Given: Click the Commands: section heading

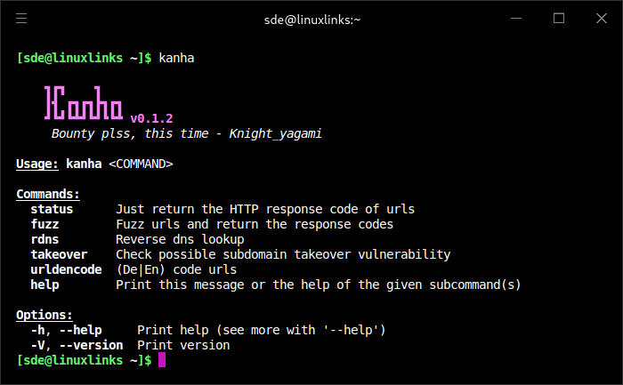Looking at the screenshot, I should 48,194.
